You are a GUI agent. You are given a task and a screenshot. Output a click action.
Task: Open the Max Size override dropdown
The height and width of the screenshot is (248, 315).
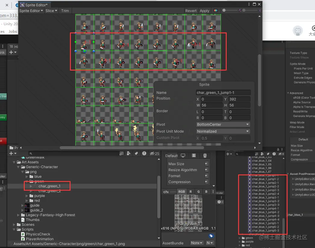pyautogui.click(x=206, y=164)
